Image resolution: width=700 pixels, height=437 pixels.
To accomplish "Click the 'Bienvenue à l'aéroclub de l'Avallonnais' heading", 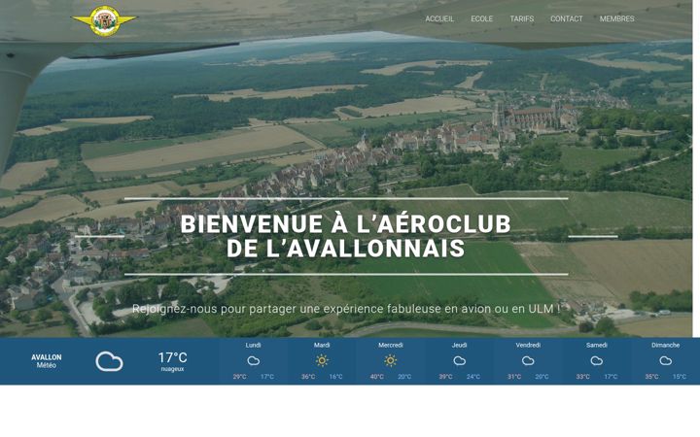I will tap(346, 236).
